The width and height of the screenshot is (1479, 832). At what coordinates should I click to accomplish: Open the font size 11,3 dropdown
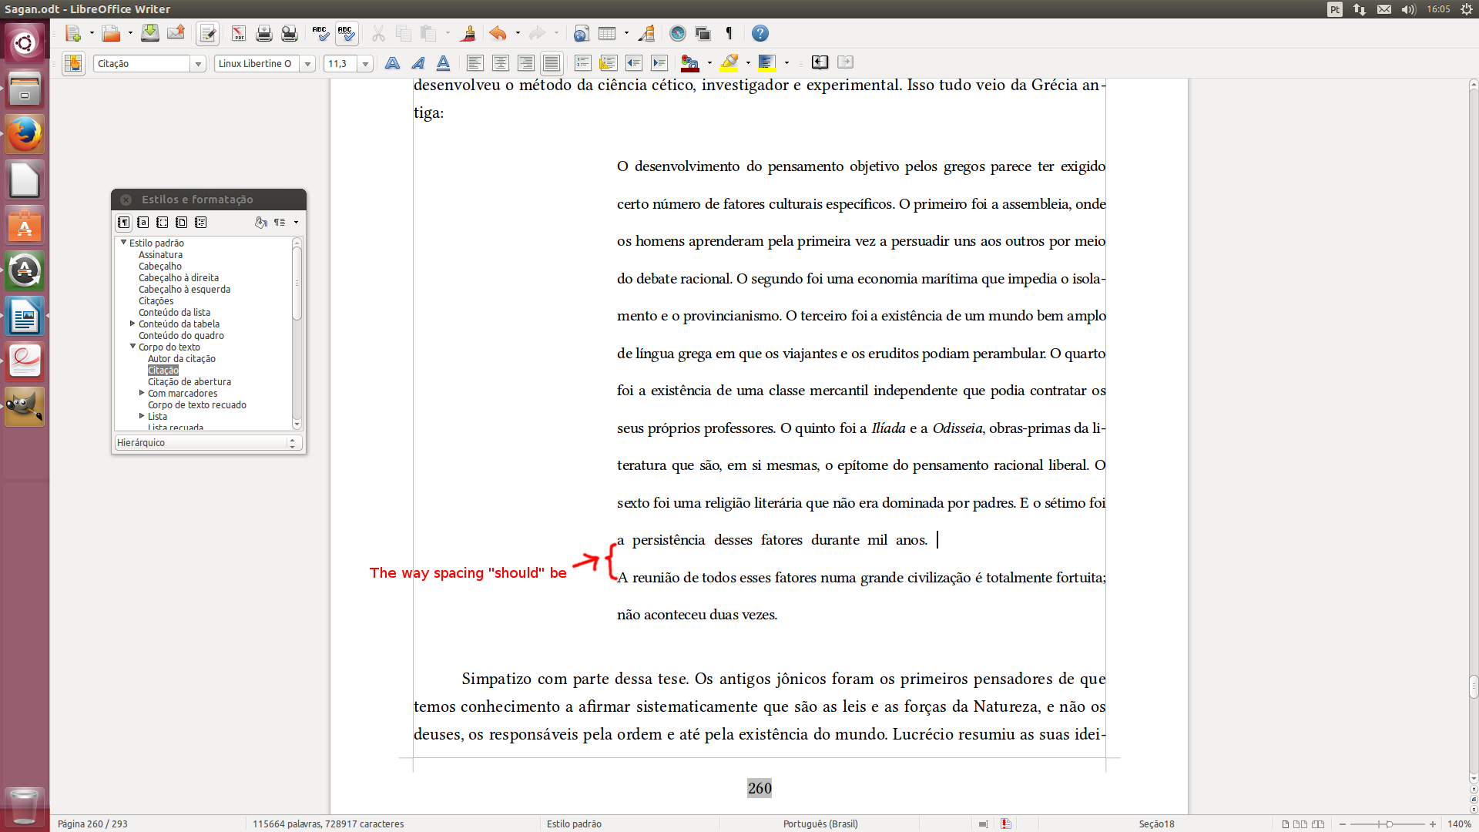366,64
